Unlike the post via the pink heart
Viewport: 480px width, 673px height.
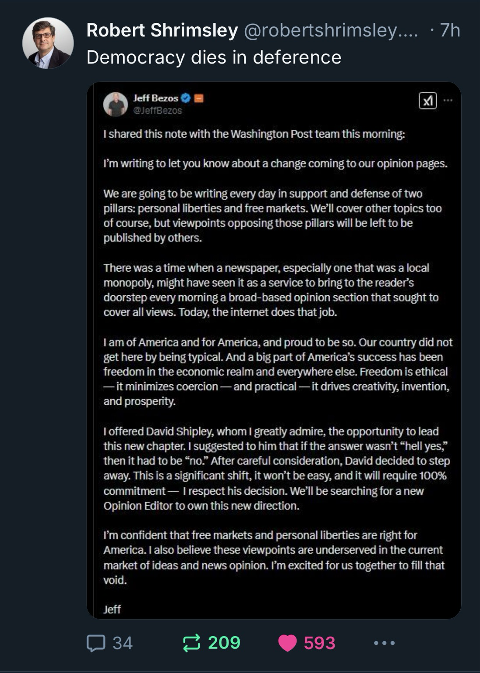tap(287, 643)
